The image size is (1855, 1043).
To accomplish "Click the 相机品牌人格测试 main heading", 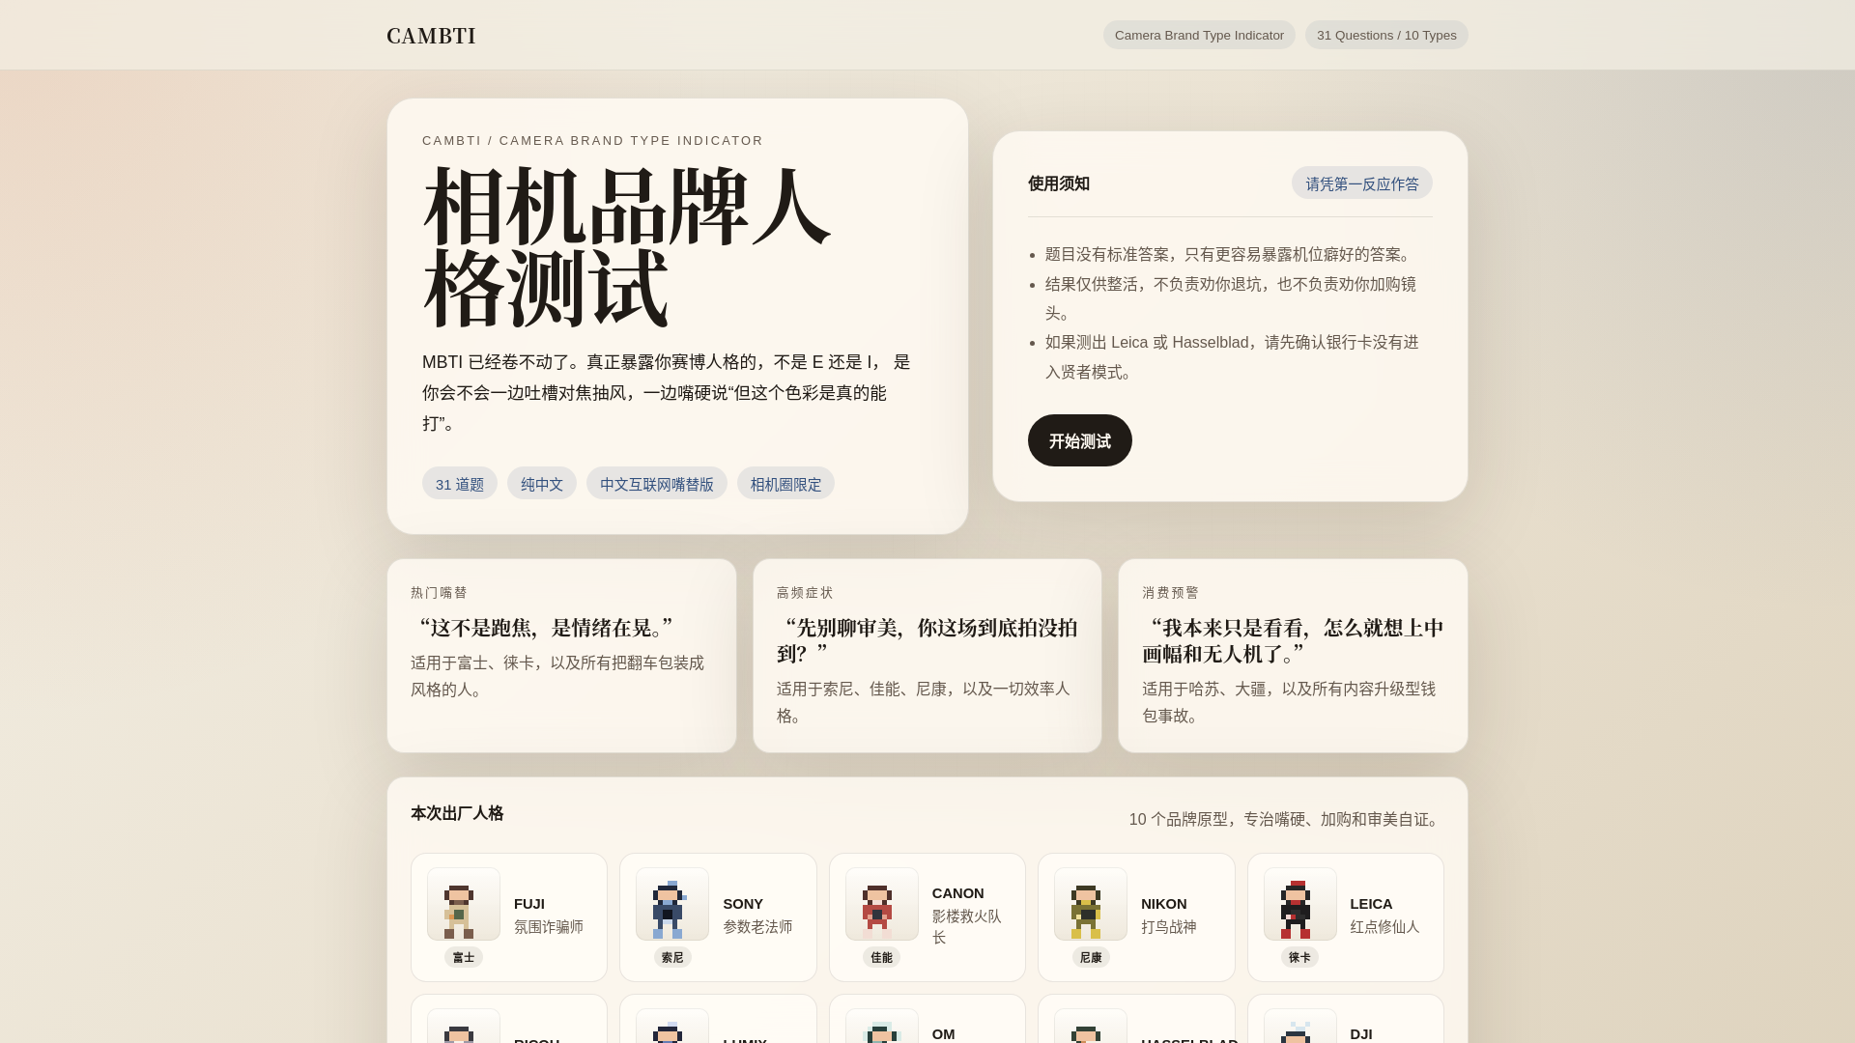I will point(626,248).
